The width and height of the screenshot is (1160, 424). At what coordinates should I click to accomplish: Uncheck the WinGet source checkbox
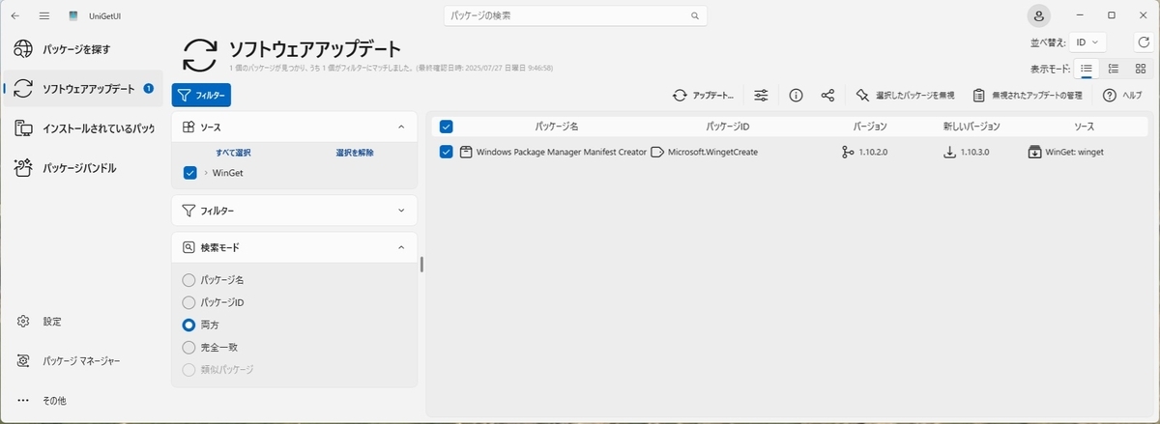pos(189,173)
